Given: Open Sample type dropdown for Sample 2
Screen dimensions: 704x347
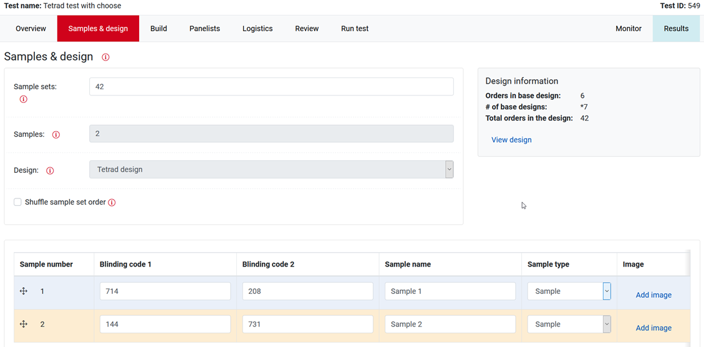Looking at the screenshot, I should click(x=606, y=325).
